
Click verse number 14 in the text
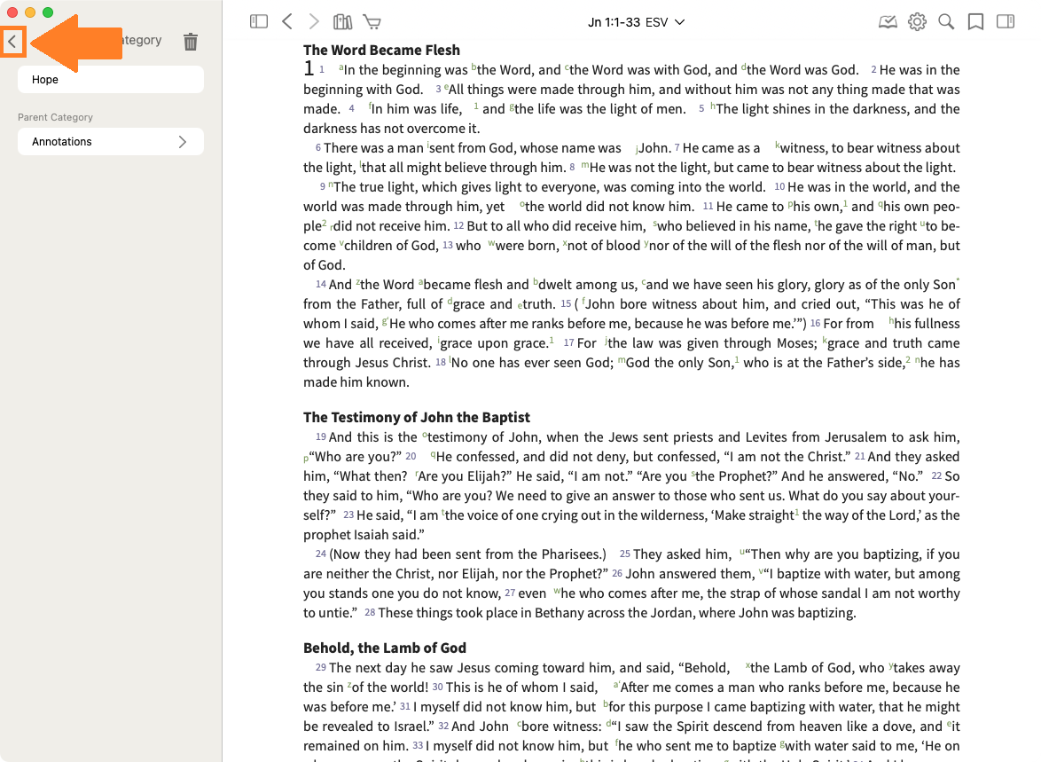click(x=321, y=285)
